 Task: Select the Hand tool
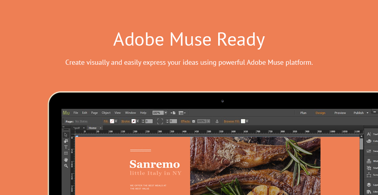66,160
